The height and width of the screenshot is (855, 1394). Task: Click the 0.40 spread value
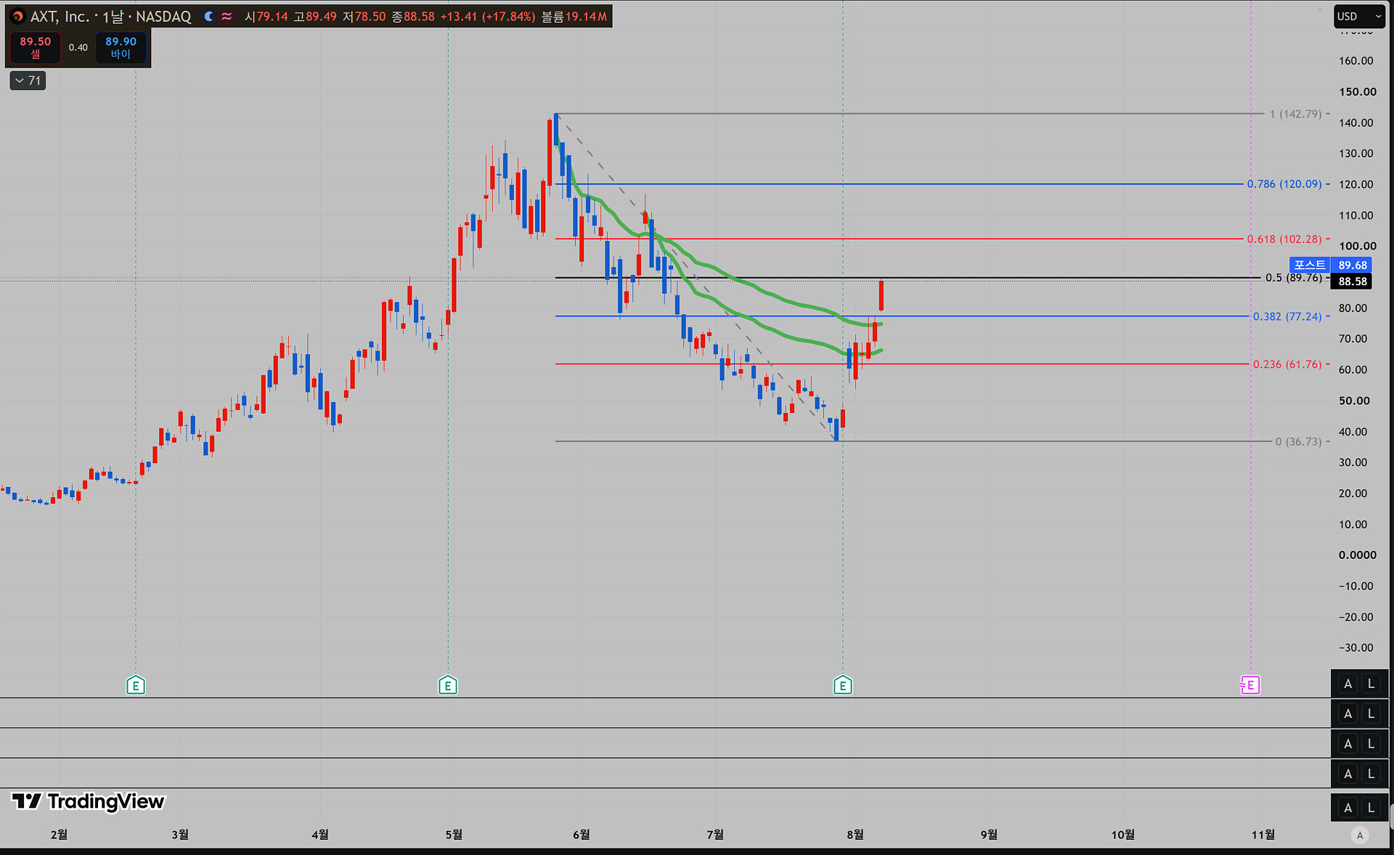pyautogui.click(x=78, y=47)
